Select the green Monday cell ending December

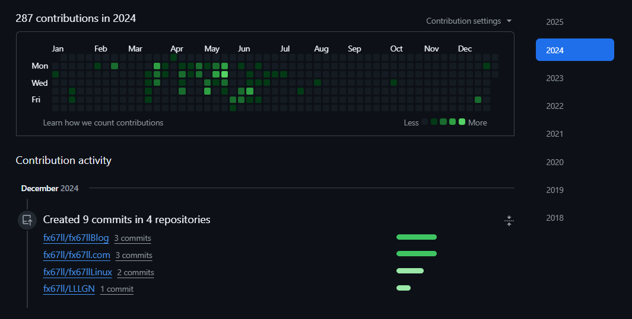487,66
